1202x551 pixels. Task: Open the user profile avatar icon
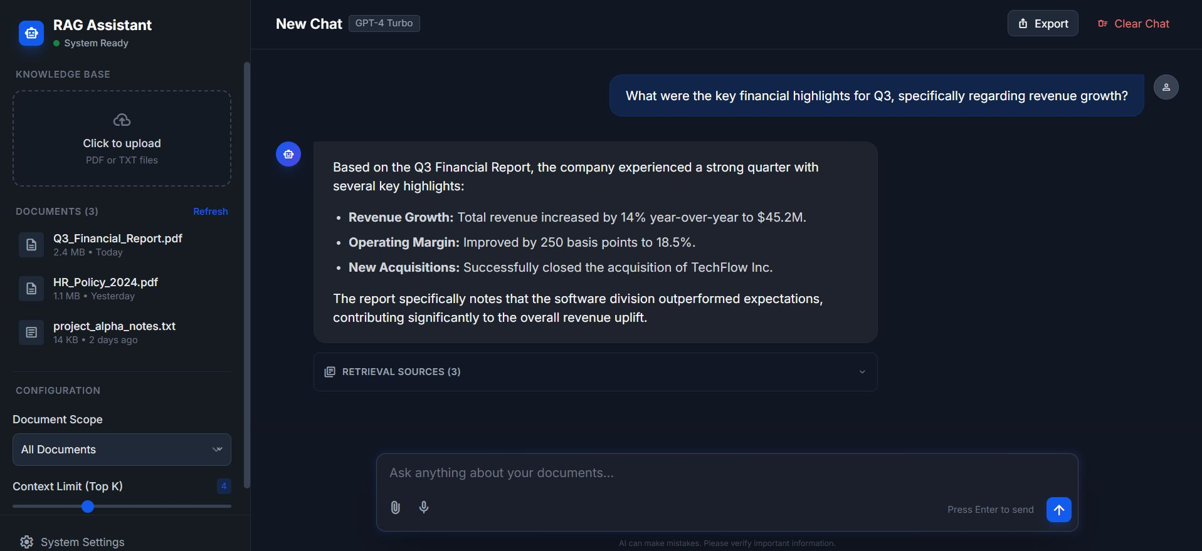click(x=1166, y=87)
